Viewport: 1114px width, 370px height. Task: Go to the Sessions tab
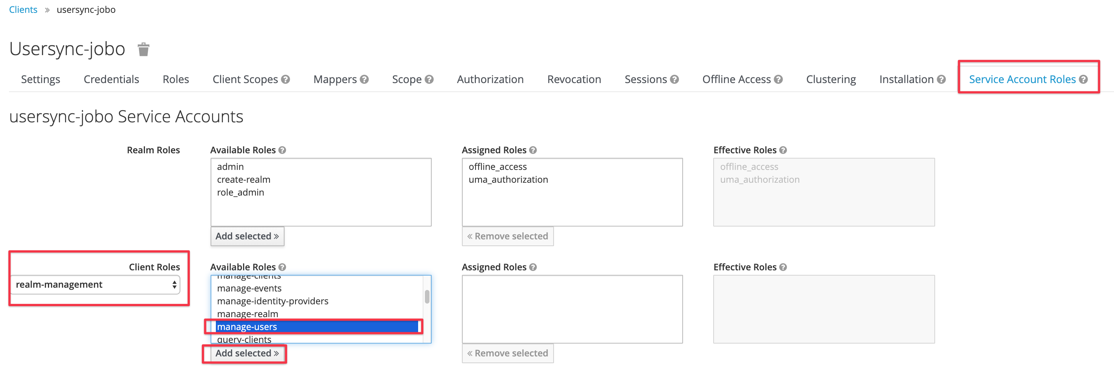tap(645, 80)
